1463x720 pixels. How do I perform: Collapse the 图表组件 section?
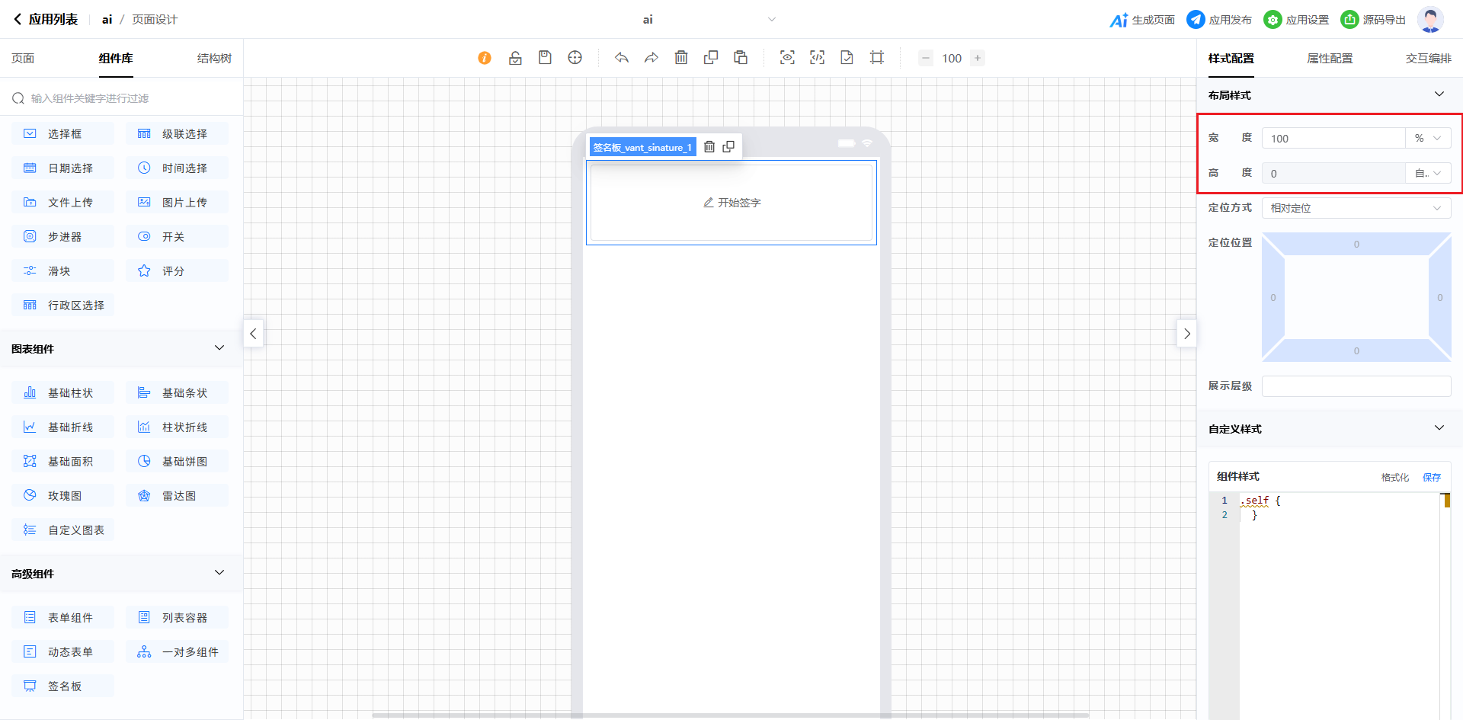[x=219, y=348]
